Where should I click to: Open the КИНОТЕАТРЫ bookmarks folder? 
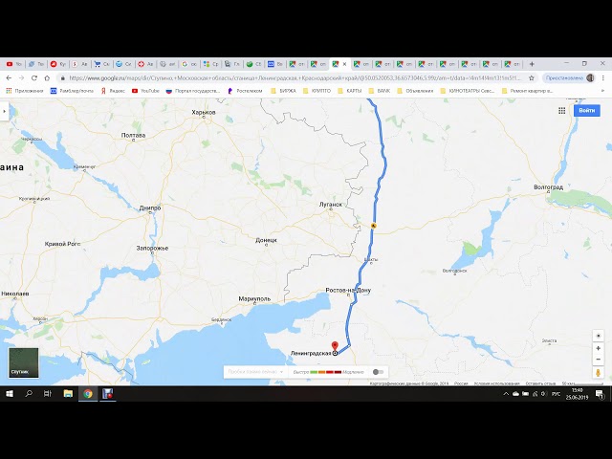coord(468,91)
